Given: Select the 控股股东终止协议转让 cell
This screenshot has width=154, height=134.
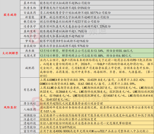Looking at the screenshot, I should 97,119.
